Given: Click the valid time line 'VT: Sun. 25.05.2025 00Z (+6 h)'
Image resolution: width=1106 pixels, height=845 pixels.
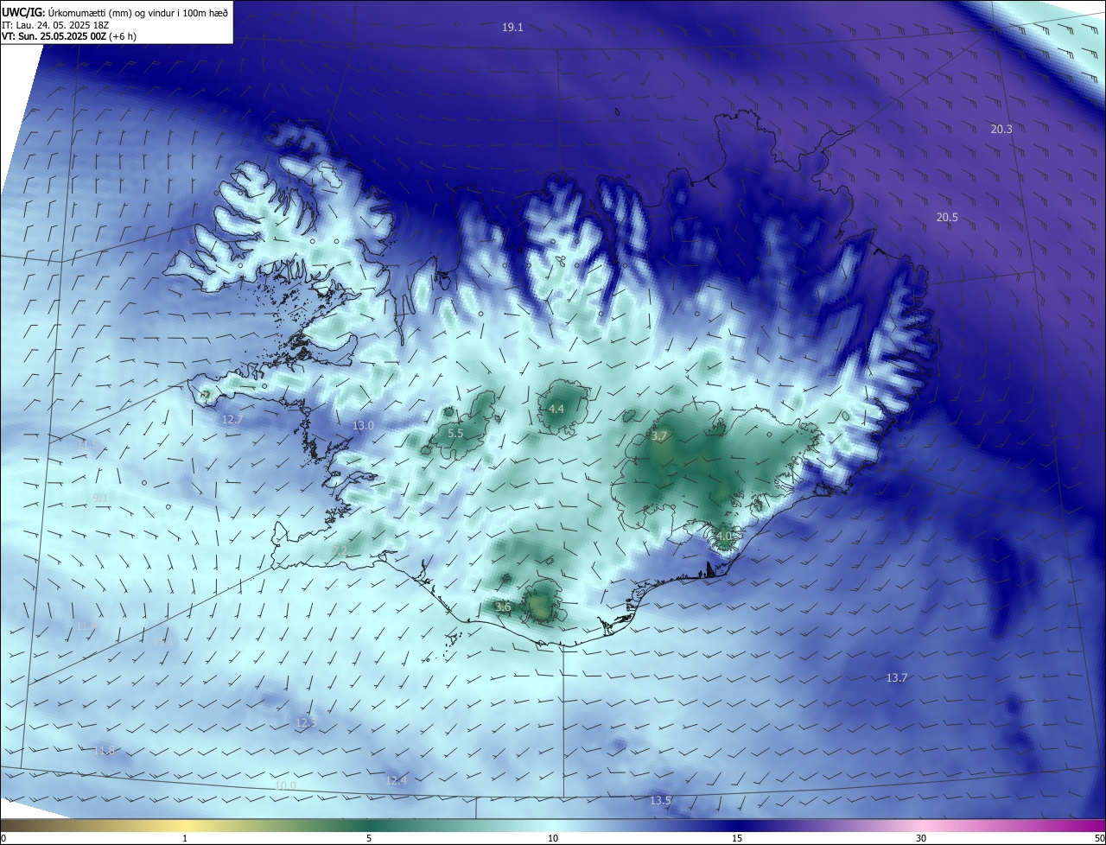Looking at the screenshot, I should [x=69, y=36].
